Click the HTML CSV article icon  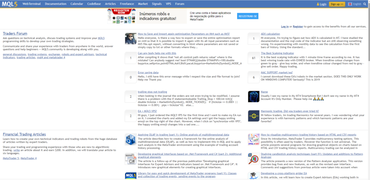(x=254, y=140)
